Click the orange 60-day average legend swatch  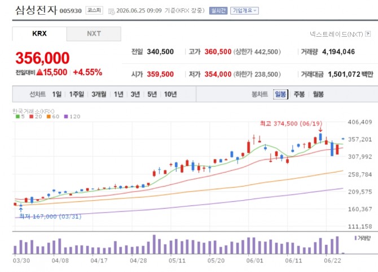[49, 116]
